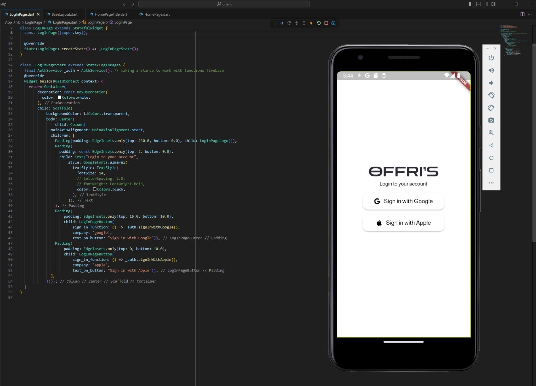The width and height of the screenshot is (536, 386).
Task: Open the lib breadcrumb dropdown
Action: pos(18,22)
